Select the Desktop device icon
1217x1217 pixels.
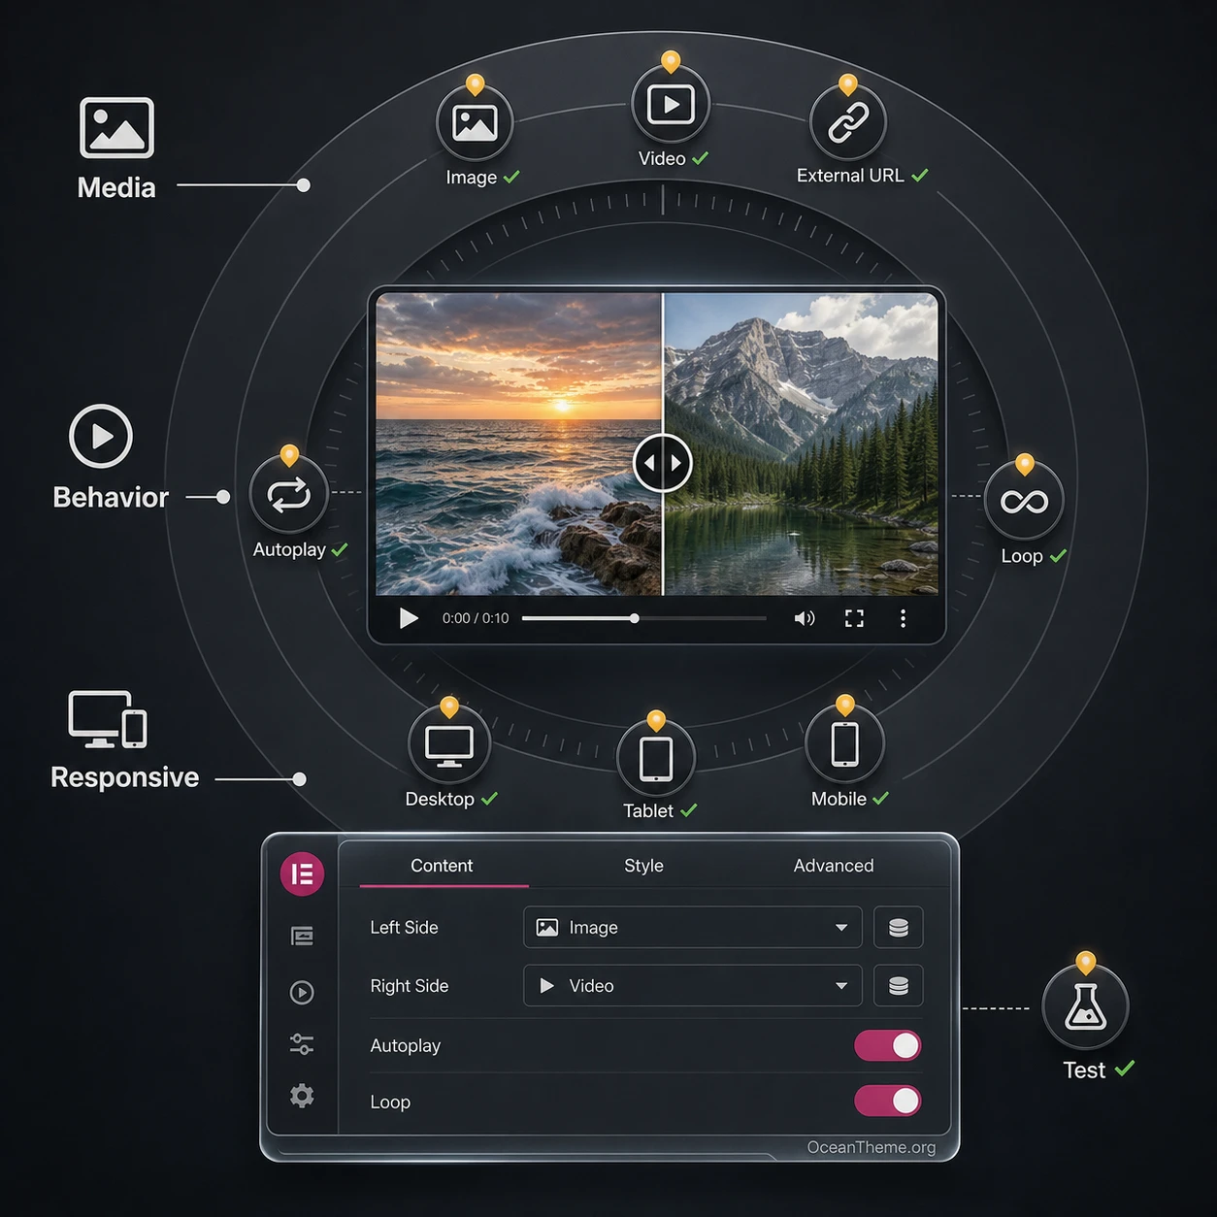point(448,745)
